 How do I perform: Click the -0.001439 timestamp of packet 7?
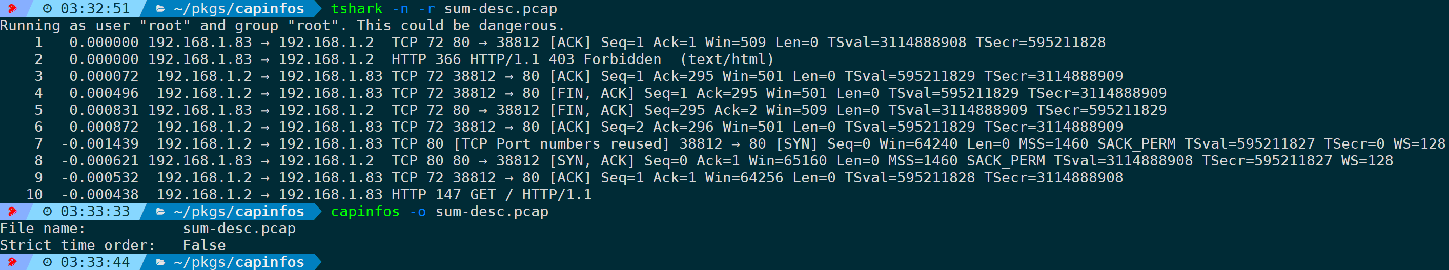click(x=99, y=144)
